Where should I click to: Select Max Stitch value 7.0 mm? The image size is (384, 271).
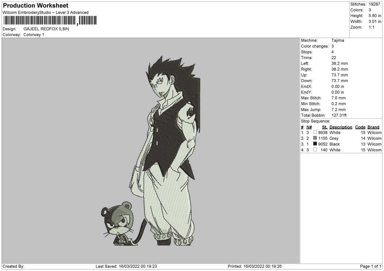point(339,98)
